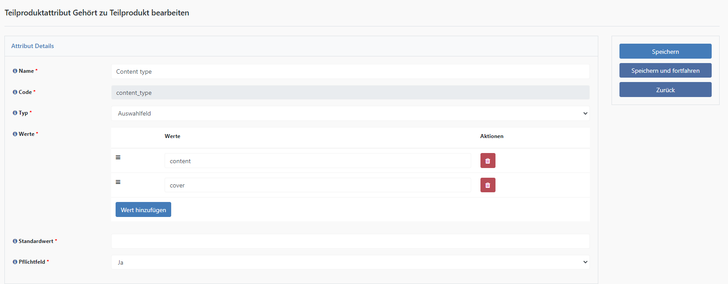The width and height of the screenshot is (728, 284).
Task: Click the info icon beside Werte label
Action: 15,134
